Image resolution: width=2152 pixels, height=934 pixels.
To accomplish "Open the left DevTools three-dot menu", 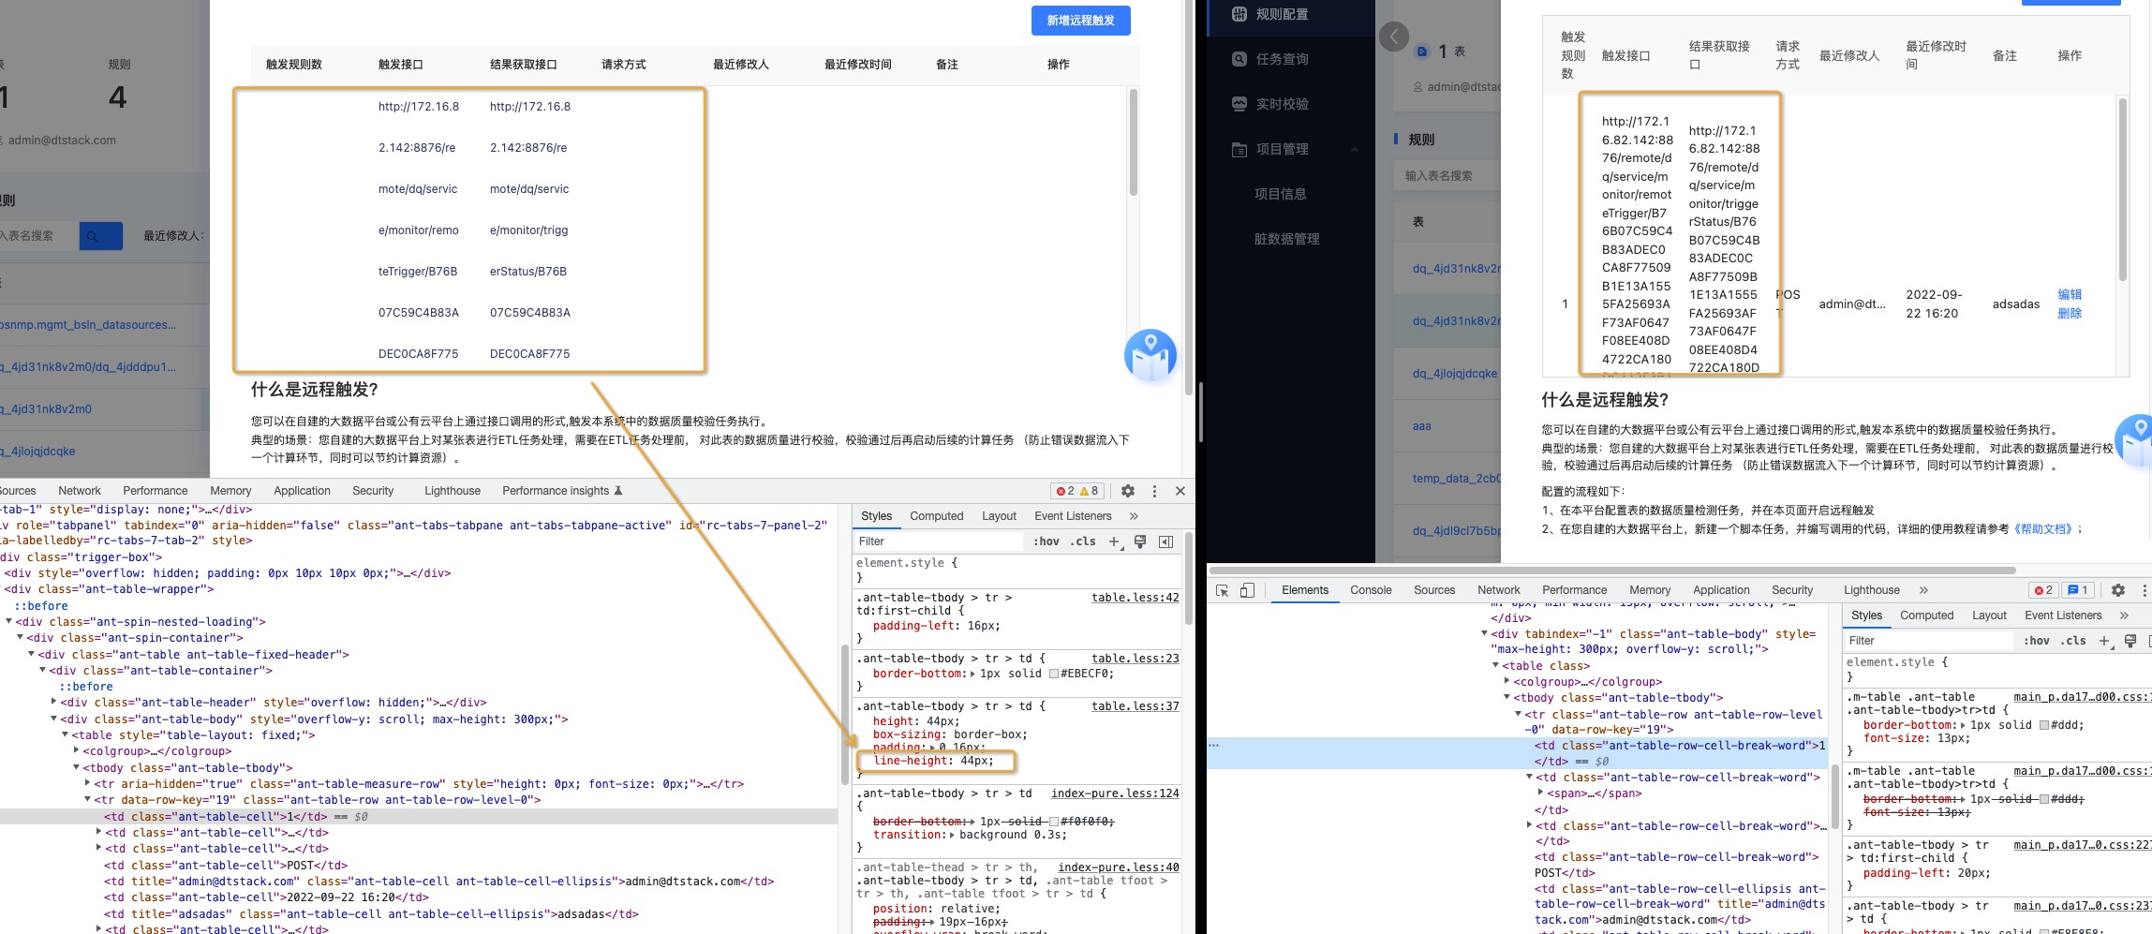I will tap(1154, 491).
